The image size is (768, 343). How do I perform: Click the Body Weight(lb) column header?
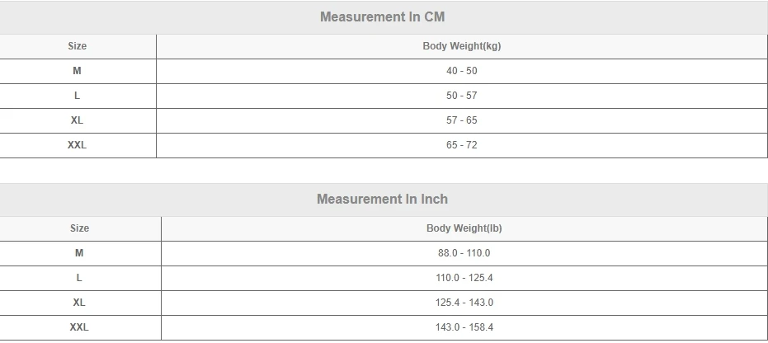(x=464, y=228)
